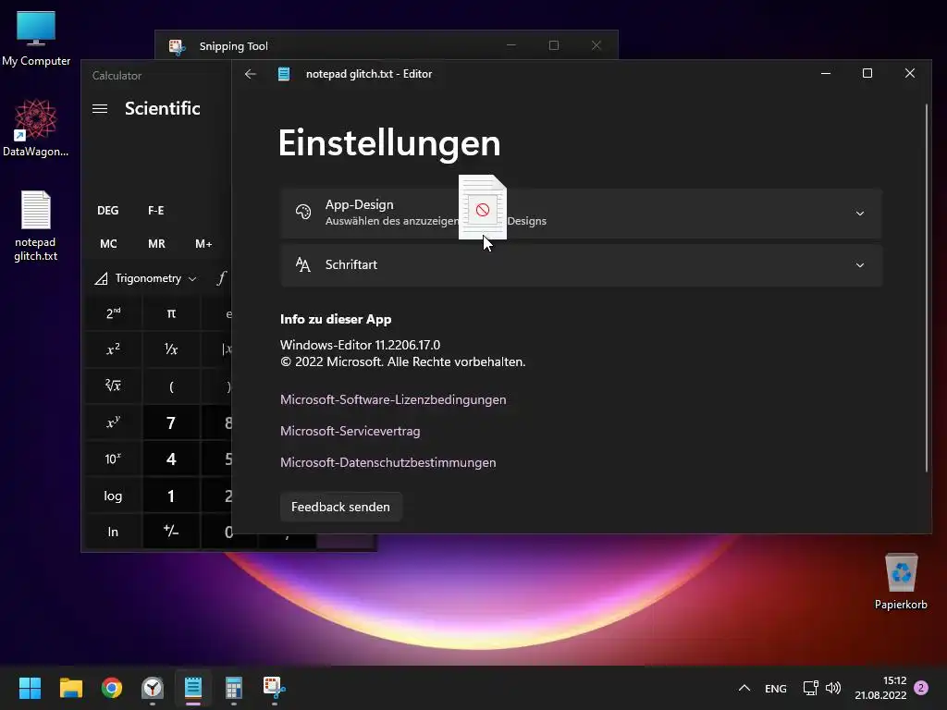Viewport: 947px width, 710px height.
Task: Select DataWagon desktop shortcut
Action: pyautogui.click(x=36, y=128)
